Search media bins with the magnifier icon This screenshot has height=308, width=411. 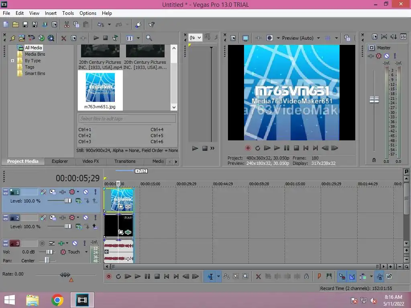(x=149, y=38)
